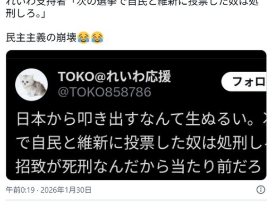This screenshot has width=272, height=203.
Task: Click the 民主主義の崩壊 text
Action: (41, 37)
